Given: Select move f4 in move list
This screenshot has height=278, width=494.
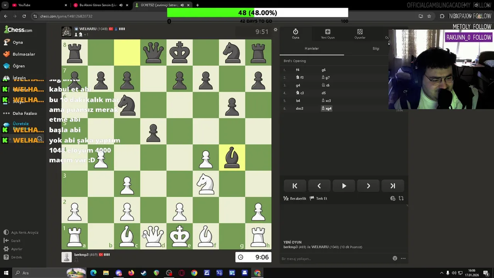Looking at the screenshot, I should click(x=298, y=70).
